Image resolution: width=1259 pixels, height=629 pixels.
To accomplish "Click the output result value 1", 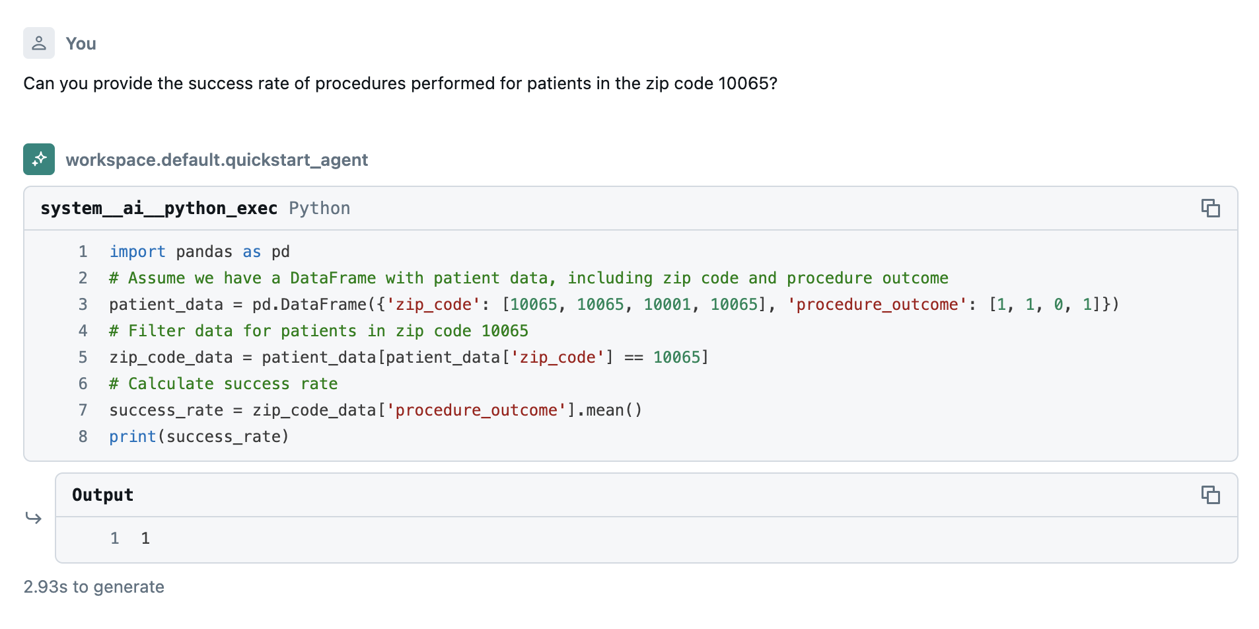I will pos(145,538).
